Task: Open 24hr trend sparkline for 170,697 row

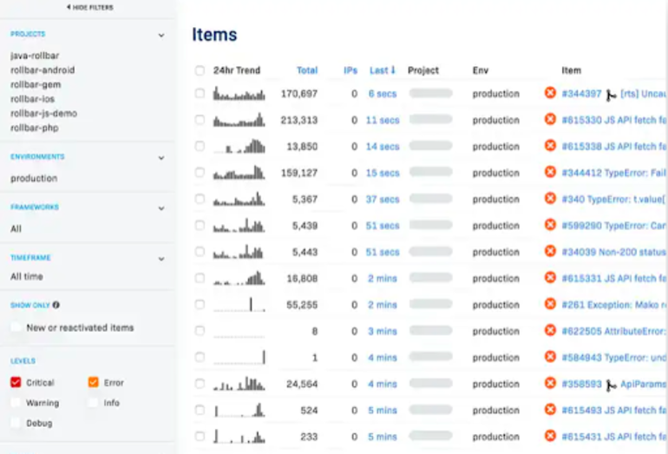Action: click(239, 94)
